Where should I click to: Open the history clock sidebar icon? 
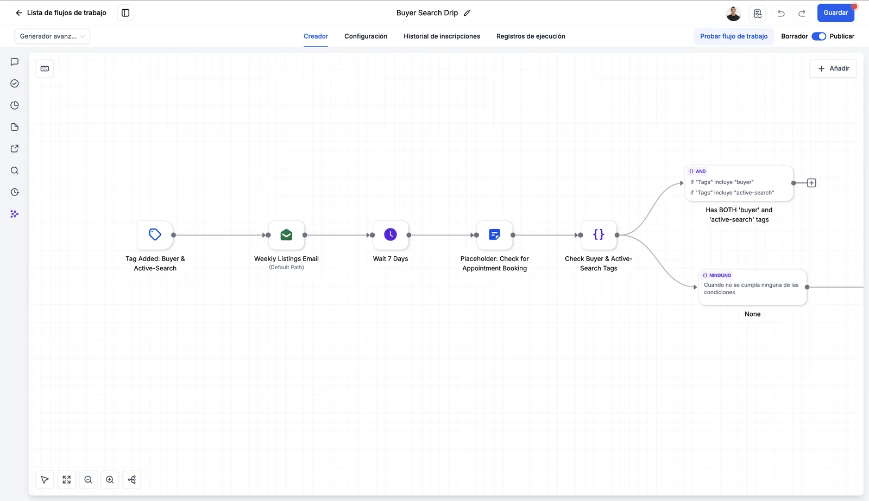click(x=15, y=192)
